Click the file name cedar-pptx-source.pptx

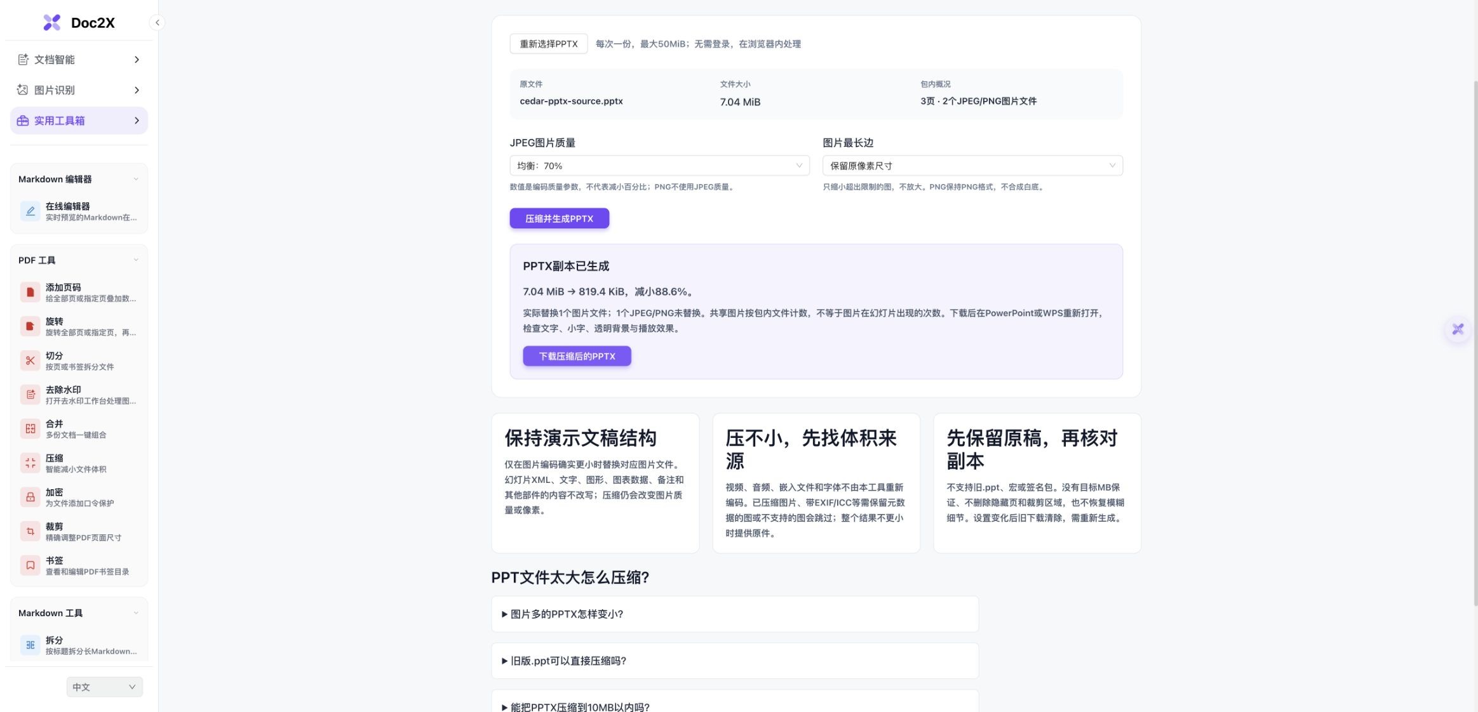[x=571, y=101]
